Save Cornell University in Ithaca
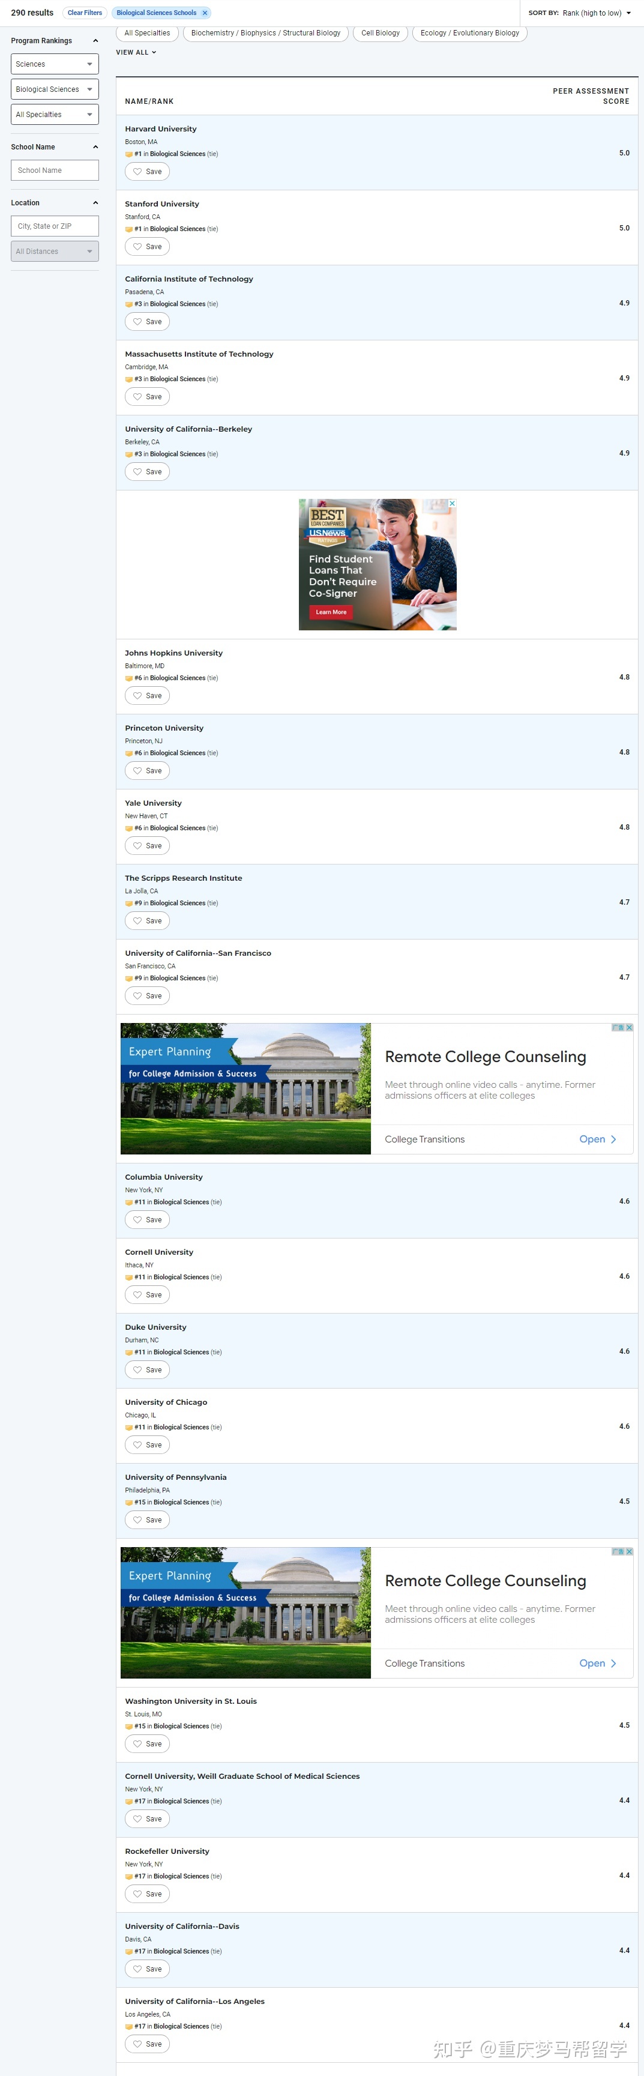The image size is (644, 2076). click(x=148, y=1295)
